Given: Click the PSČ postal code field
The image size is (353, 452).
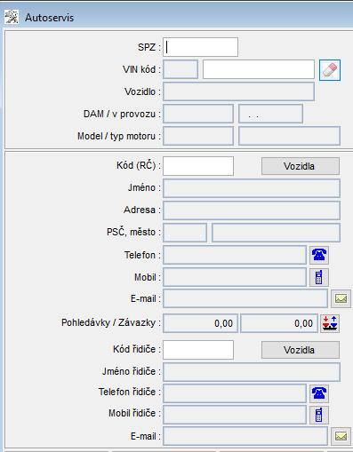Looking at the screenshot, I should [185, 233].
